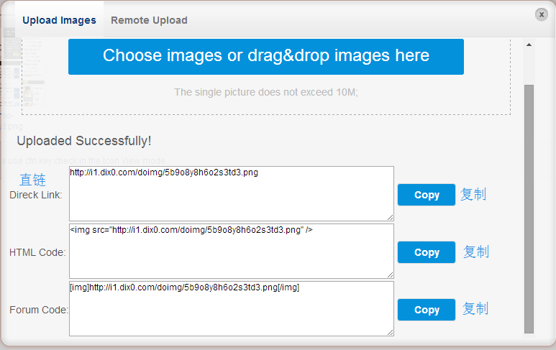Click the 直链 label above Direck Link

[x=32, y=180]
